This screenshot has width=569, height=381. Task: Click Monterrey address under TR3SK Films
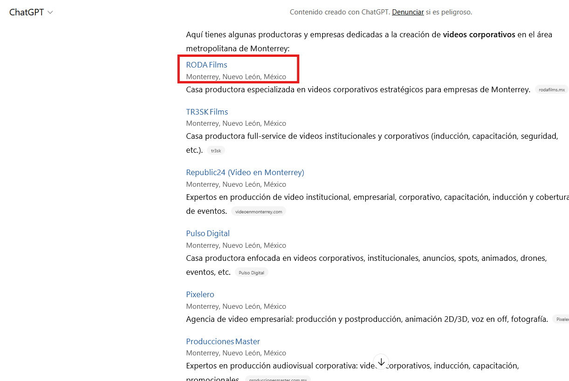click(236, 123)
